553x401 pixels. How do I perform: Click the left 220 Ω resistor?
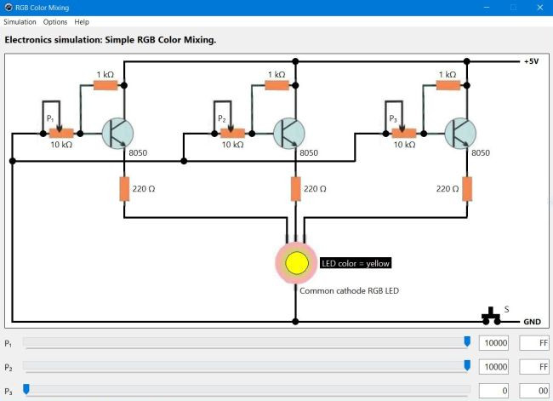[x=124, y=189]
